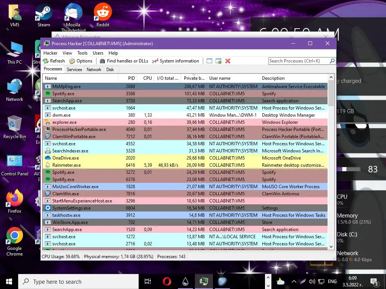Open the Google Chrome desktop shortcut

coord(15,241)
